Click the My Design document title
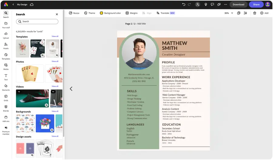The width and height of the screenshot is (273, 160). (x=22, y=5)
